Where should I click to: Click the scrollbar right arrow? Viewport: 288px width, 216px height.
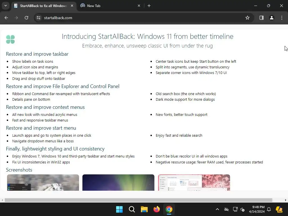click(286, 200)
